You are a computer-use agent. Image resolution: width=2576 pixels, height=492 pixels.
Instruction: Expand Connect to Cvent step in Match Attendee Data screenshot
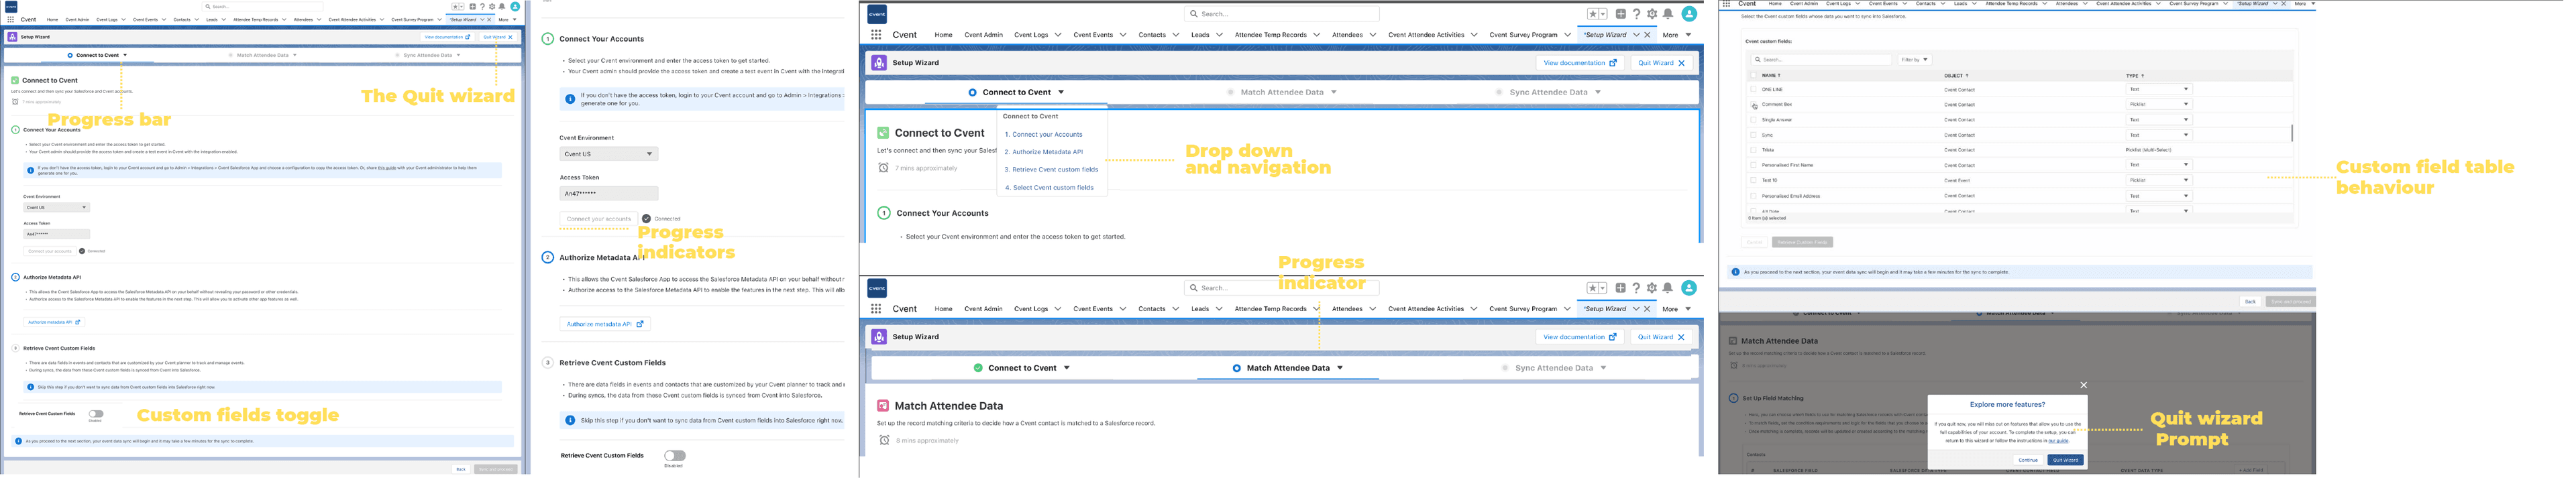[1067, 368]
